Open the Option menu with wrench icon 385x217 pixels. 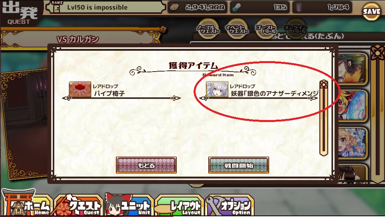pyautogui.click(x=230, y=205)
